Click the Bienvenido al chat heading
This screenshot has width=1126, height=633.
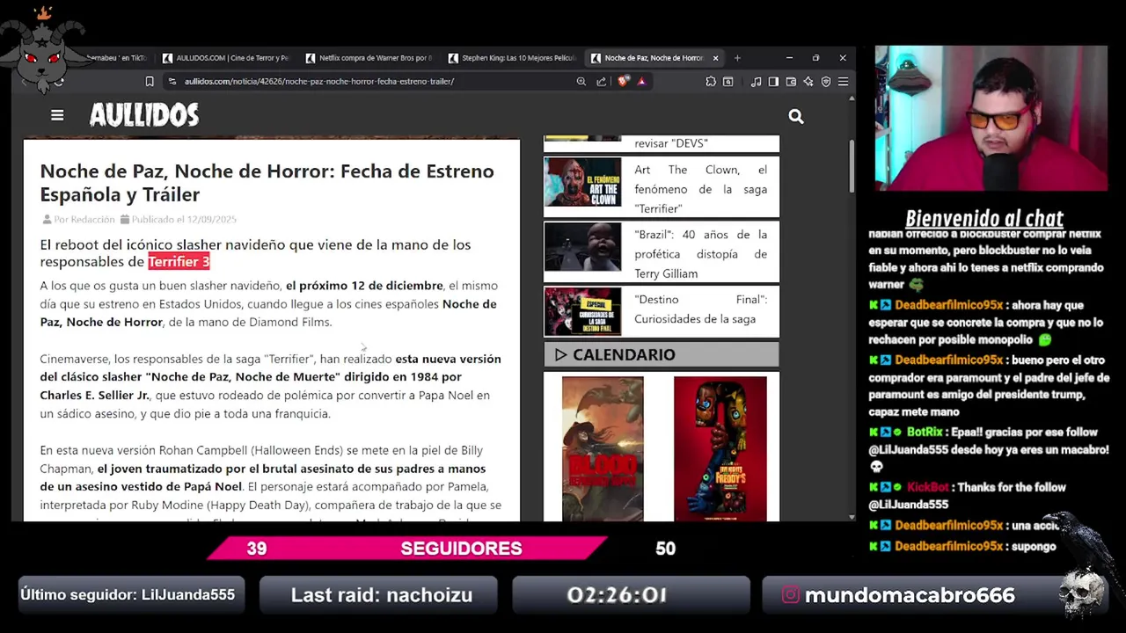click(984, 219)
